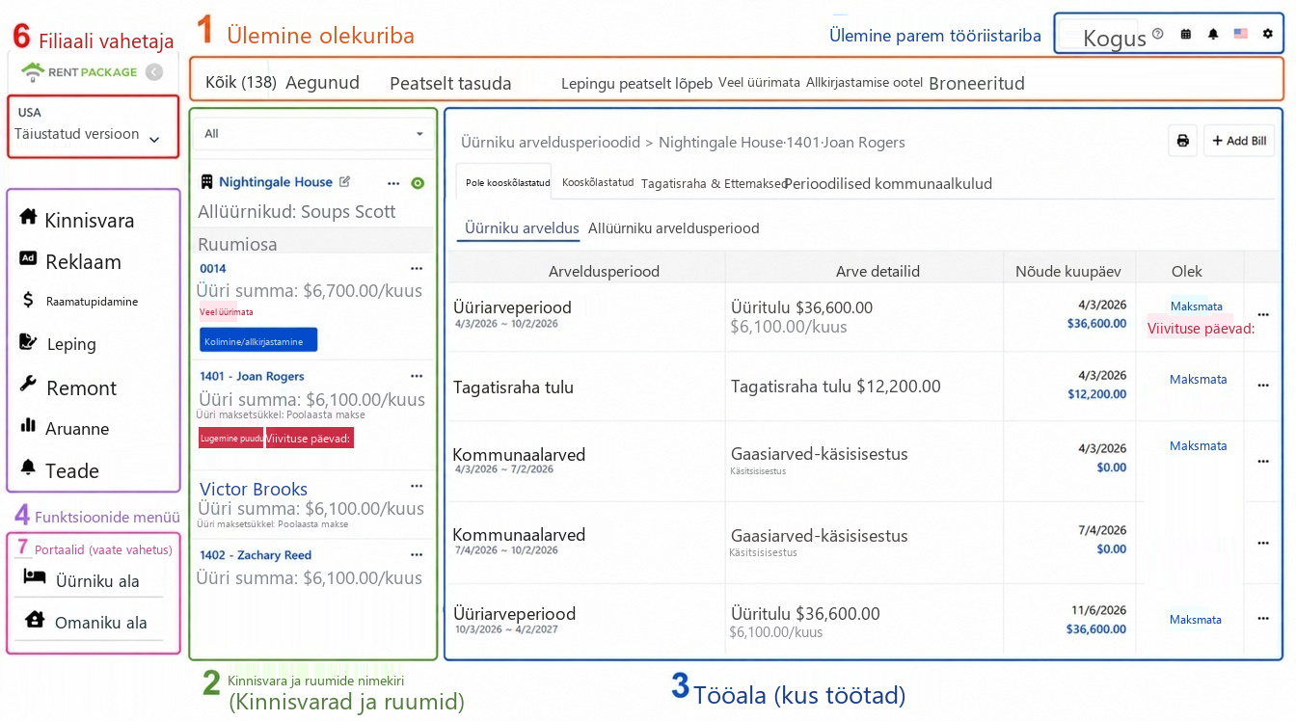Click the bar chart icon for Aruanne
The width and height of the screenshot is (1296, 721).
[x=28, y=425]
